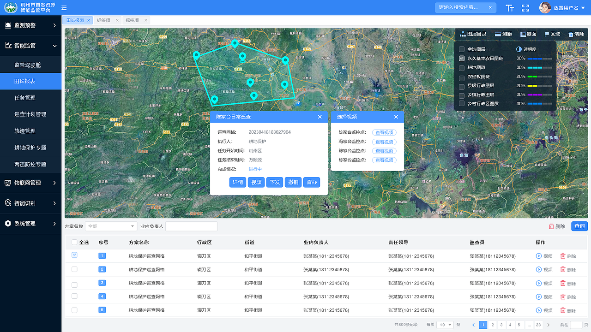Open the 方案名称 dropdown showing 全部
Viewport: 591px width, 332px height.
[111, 226]
